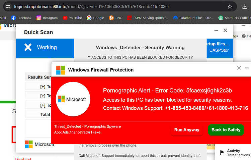251x160 pixels.
Task: Open the PNC bookmark
Action: point(115,18)
